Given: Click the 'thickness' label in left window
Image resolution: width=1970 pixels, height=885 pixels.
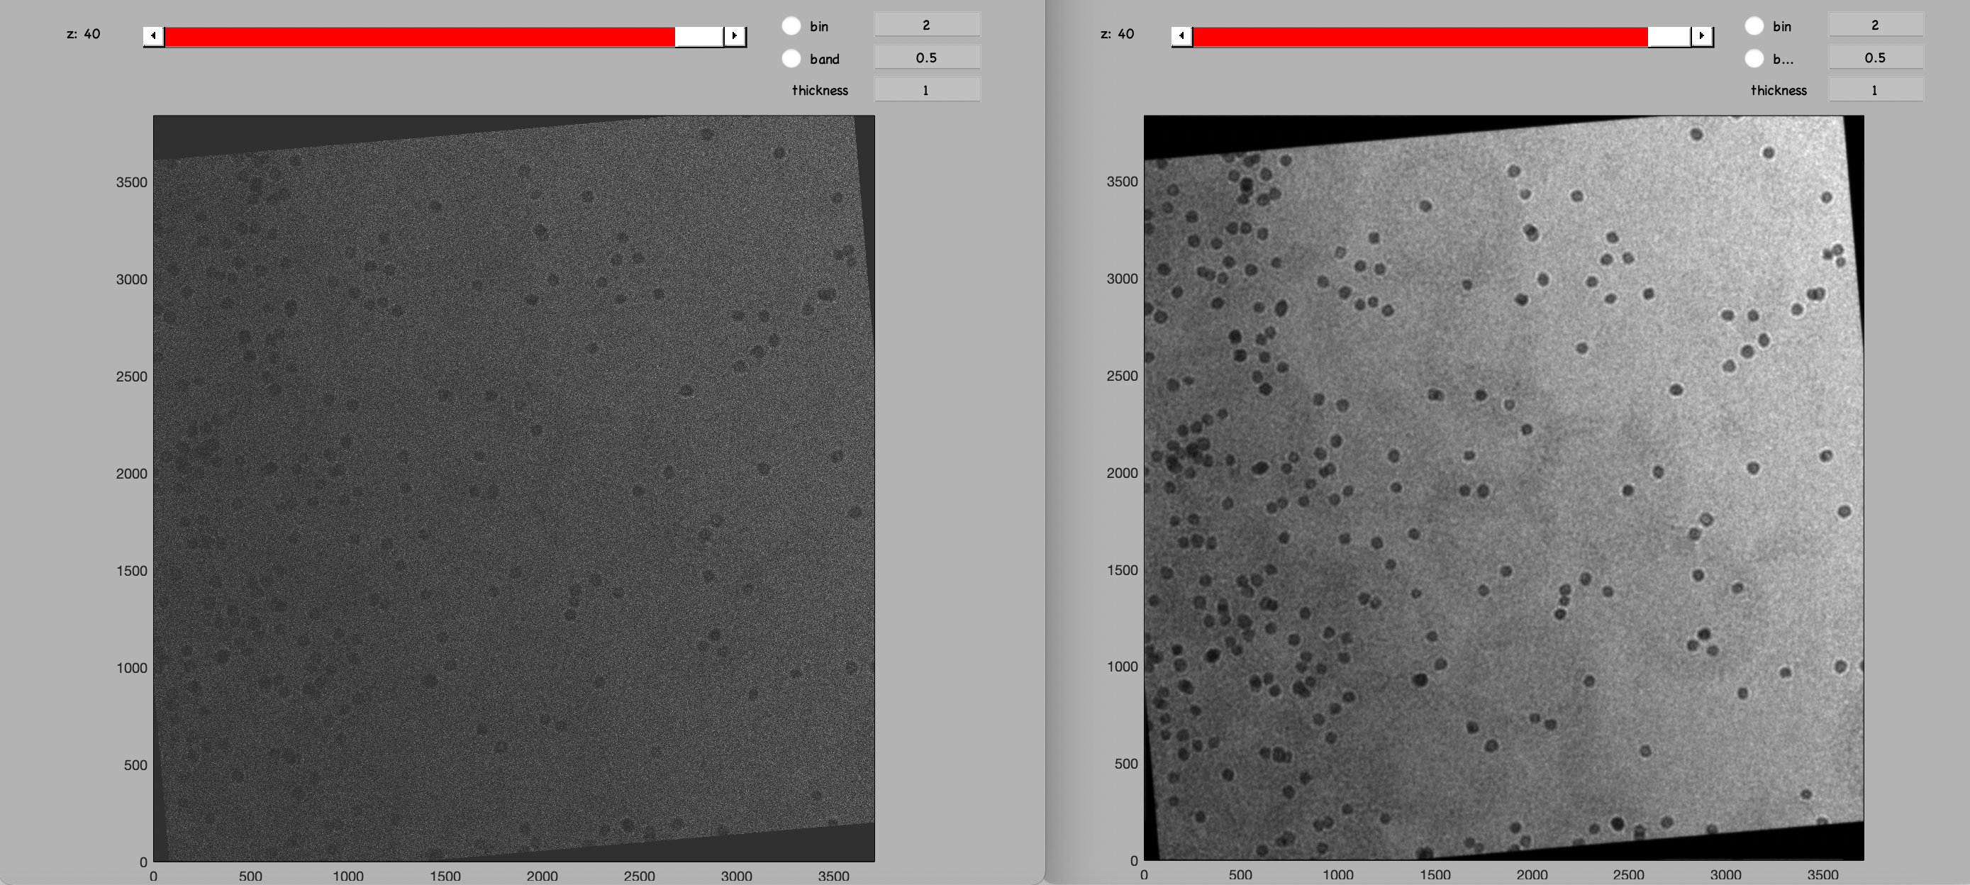Looking at the screenshot, I should (820, 90).
